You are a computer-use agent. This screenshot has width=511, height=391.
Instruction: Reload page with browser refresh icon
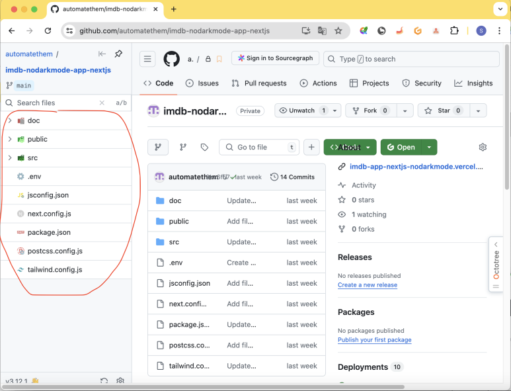48,30
